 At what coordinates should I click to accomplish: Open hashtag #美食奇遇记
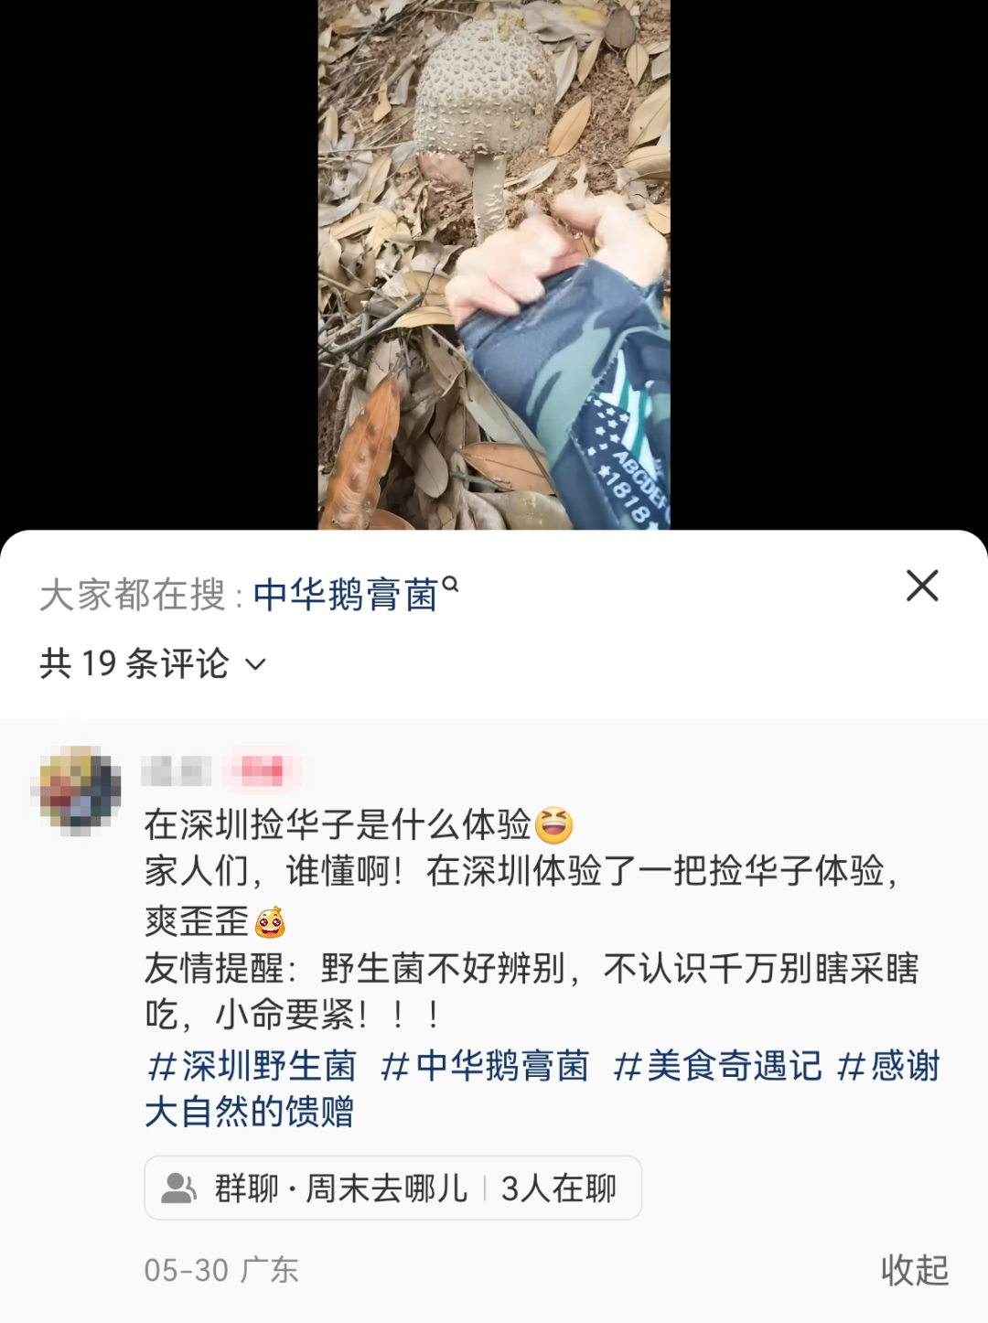pyautogui.click(x=718, y=1066)
